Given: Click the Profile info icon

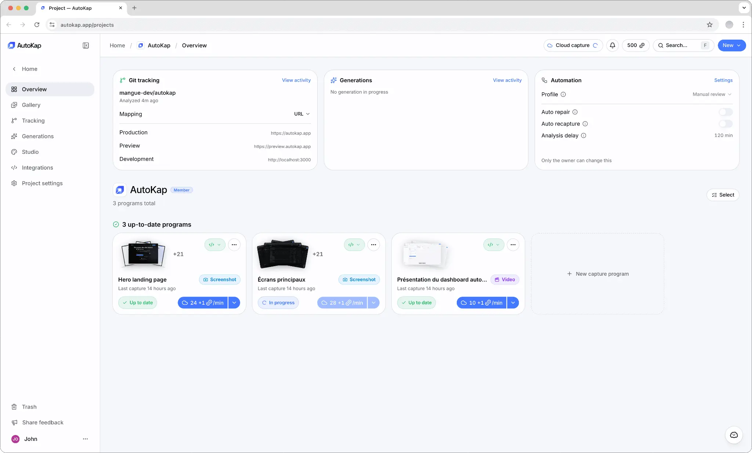Looking at the screenshot, I should point(563,94).
